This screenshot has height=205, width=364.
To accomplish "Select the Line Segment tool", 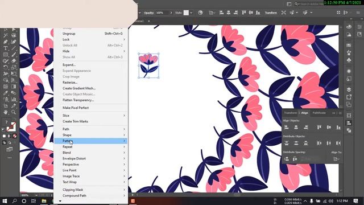I will point(14,48).
